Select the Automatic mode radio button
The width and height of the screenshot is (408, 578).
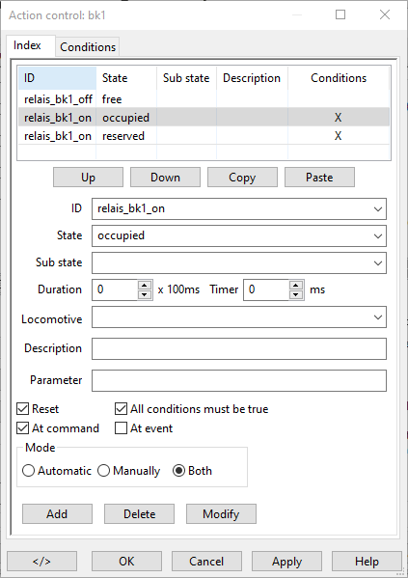(28, 471)
